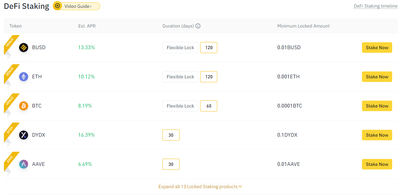Image resolution: width=402 pixels, height=196 pixels.
Task: Click the DYDX token icon
Action: tap(24, 135)
